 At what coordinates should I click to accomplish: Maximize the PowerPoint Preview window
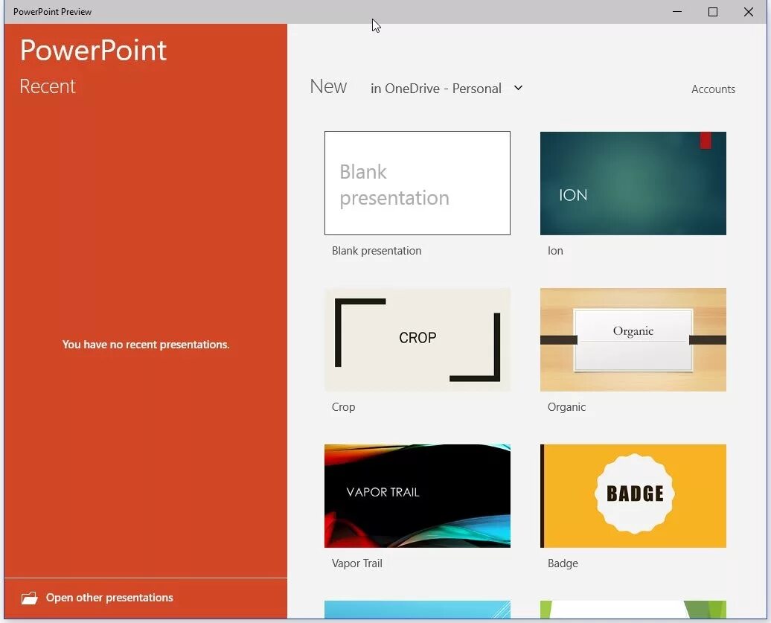[712, 12]
